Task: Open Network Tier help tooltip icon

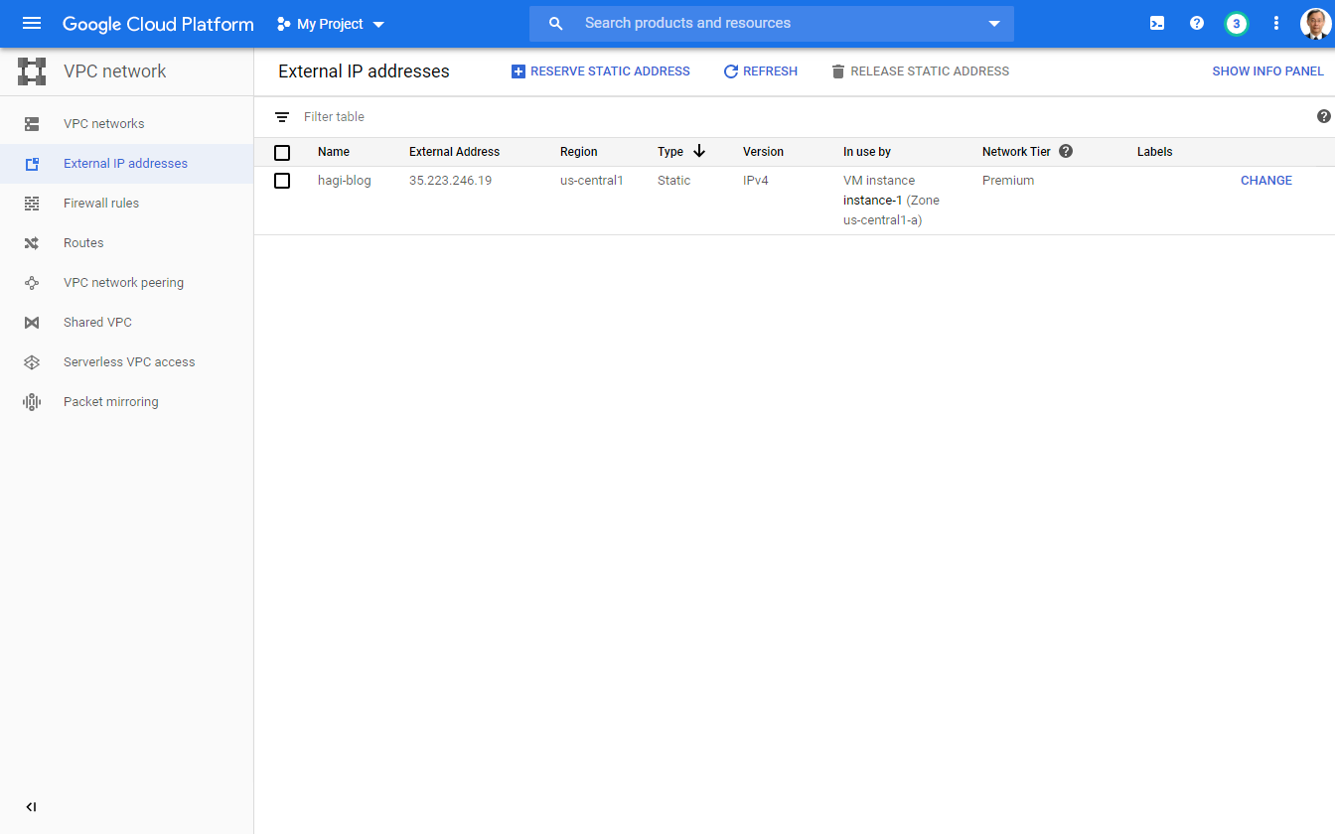Action: pyautogui.click(x=1066, y=151)
